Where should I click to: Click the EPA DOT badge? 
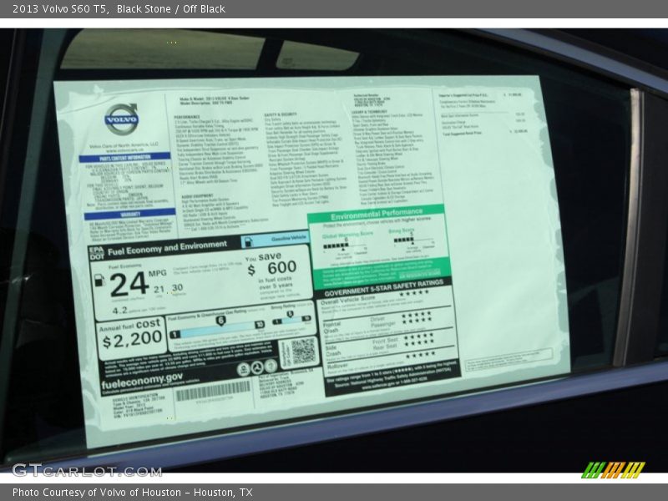[x=97, y=251]
